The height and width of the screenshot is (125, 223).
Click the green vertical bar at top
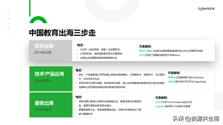click(30, 8)
